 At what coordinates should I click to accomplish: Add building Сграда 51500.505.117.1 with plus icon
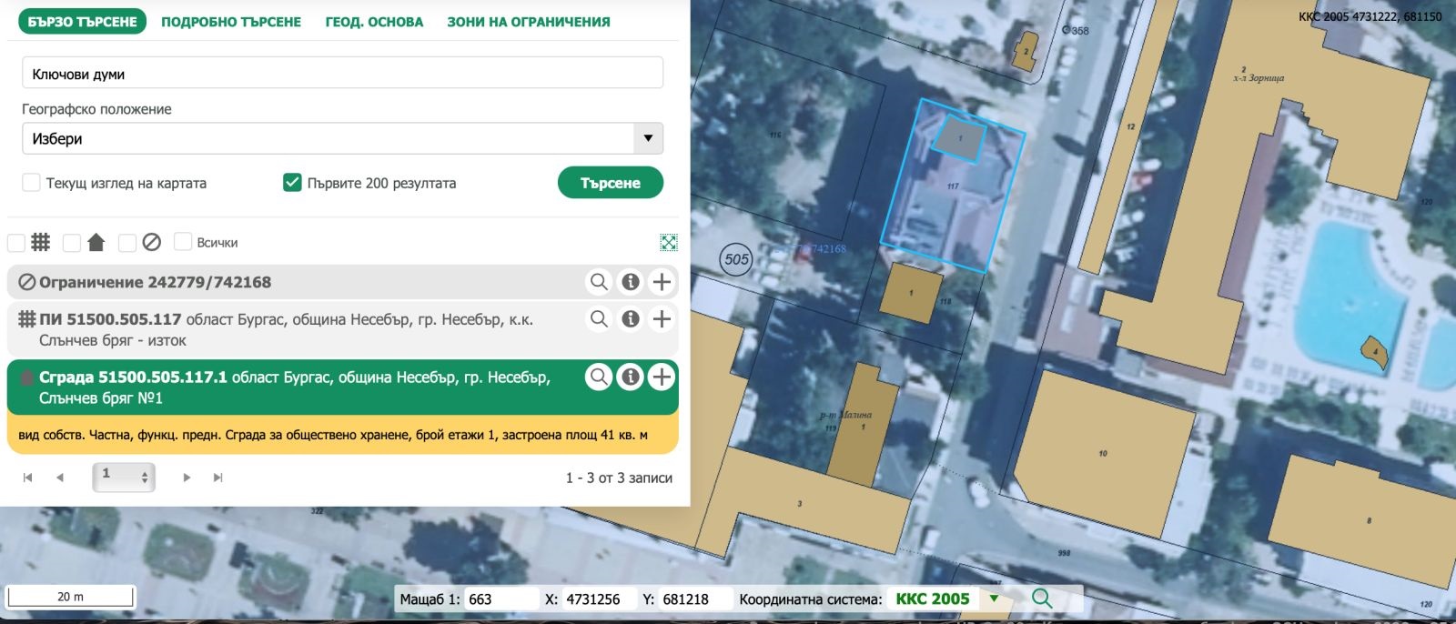(662, 377)
